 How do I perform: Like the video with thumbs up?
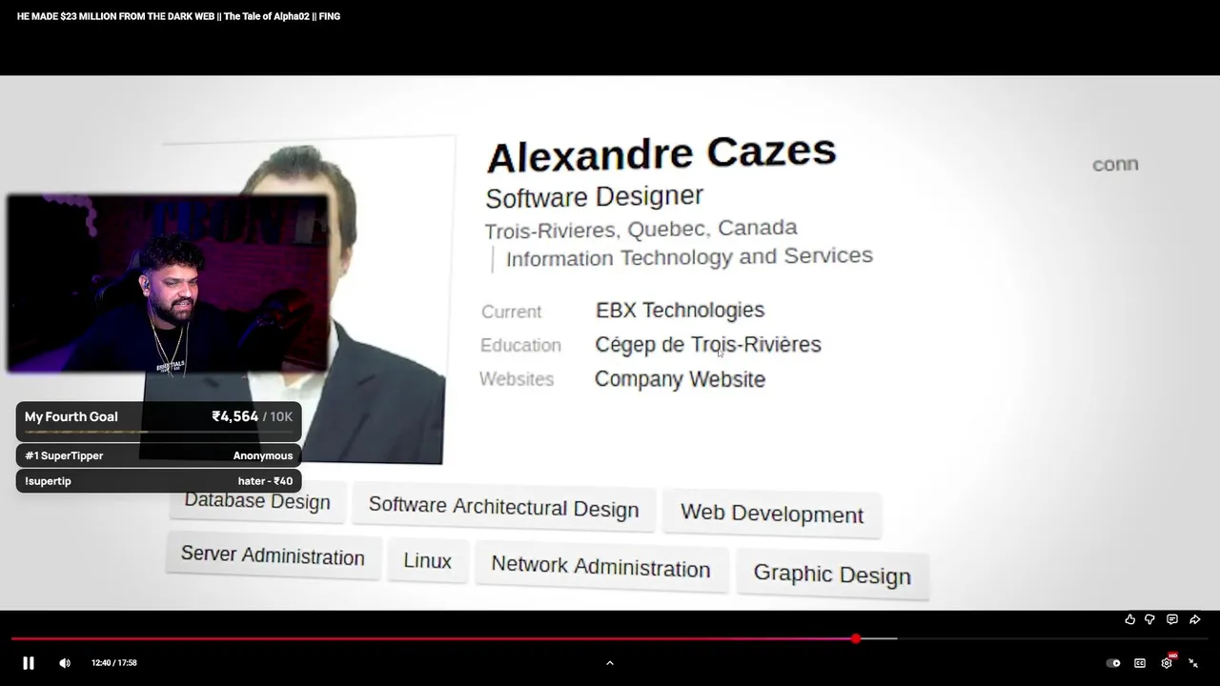[x=1129, y=619]
